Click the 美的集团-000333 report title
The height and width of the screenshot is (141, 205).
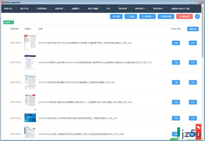click(x=77, y=82)
